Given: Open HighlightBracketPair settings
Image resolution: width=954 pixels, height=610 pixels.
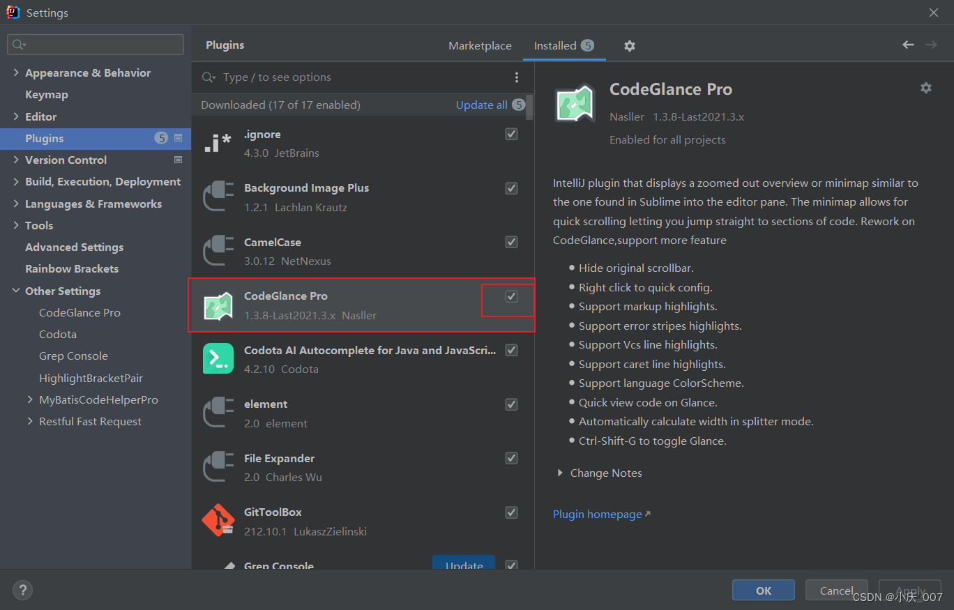Looking at the screenshot, I should click(x=91, y=378).
